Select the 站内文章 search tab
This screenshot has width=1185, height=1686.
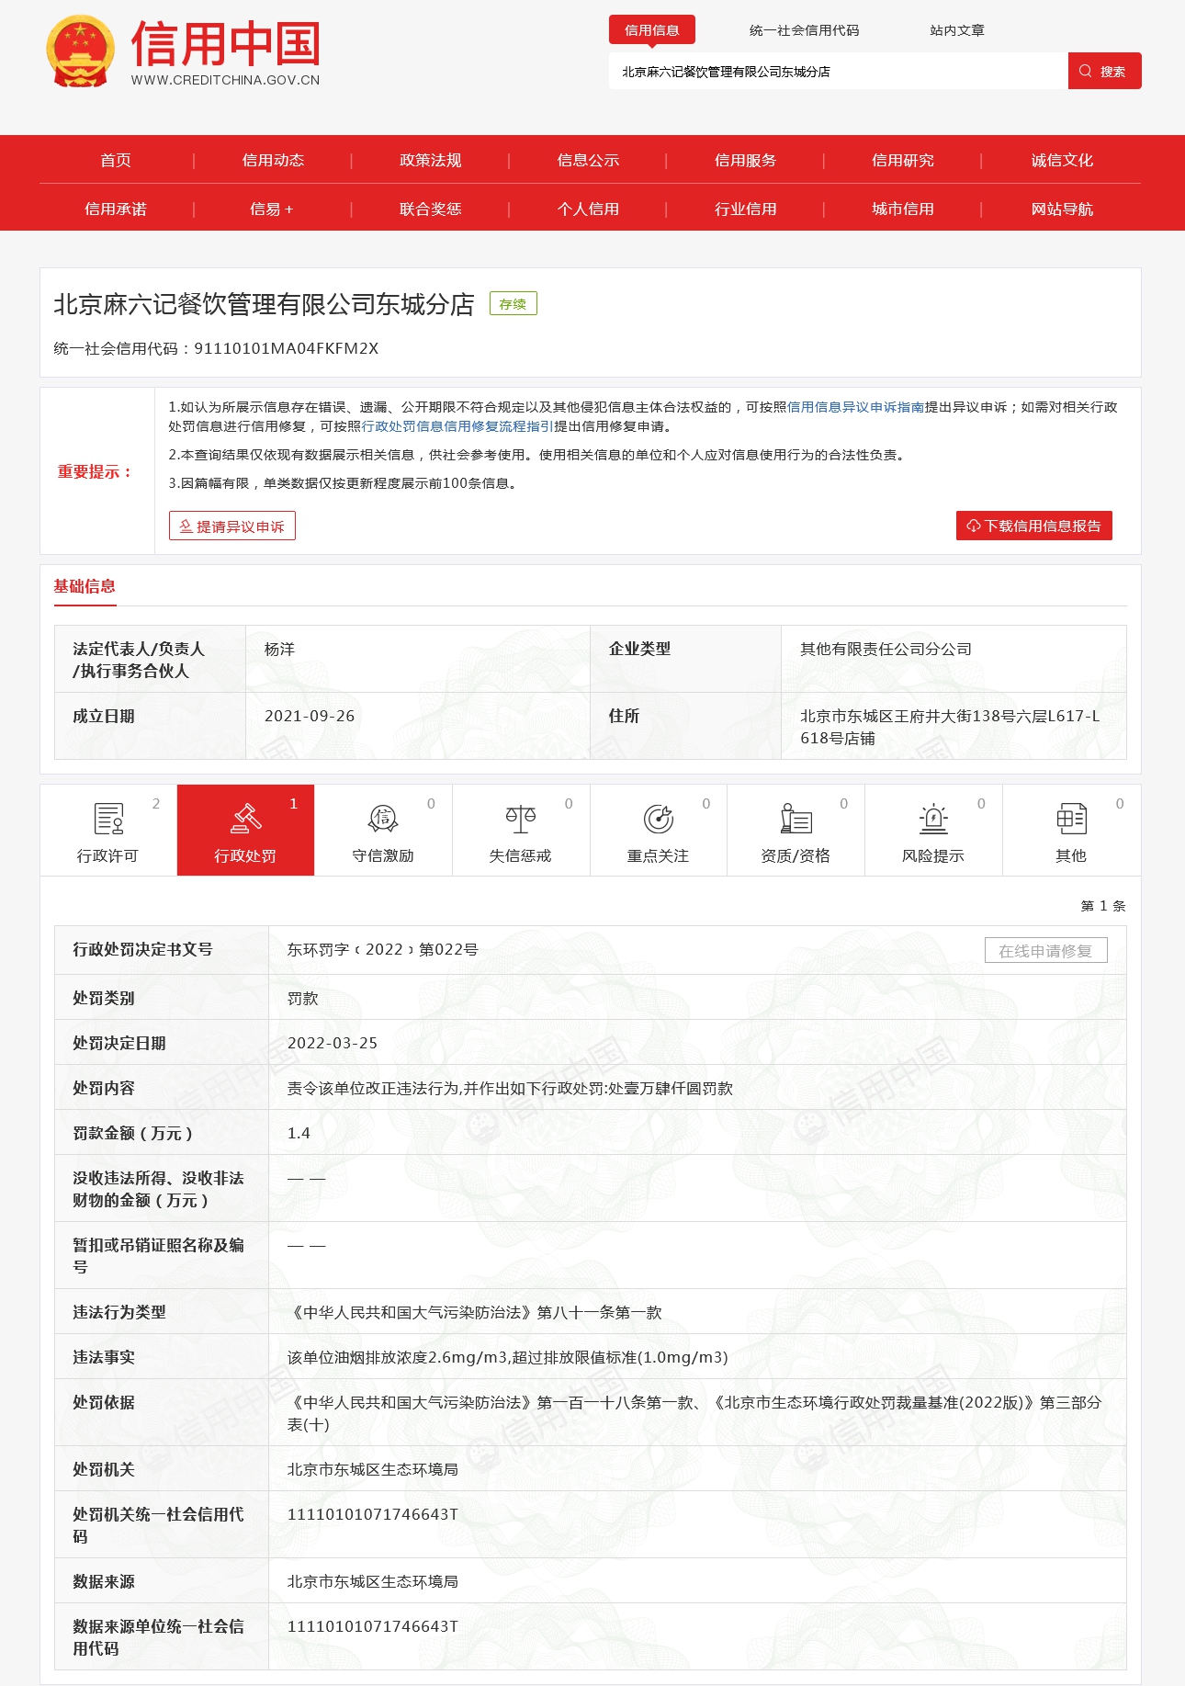pyautogui.click(x=956, y=30)
